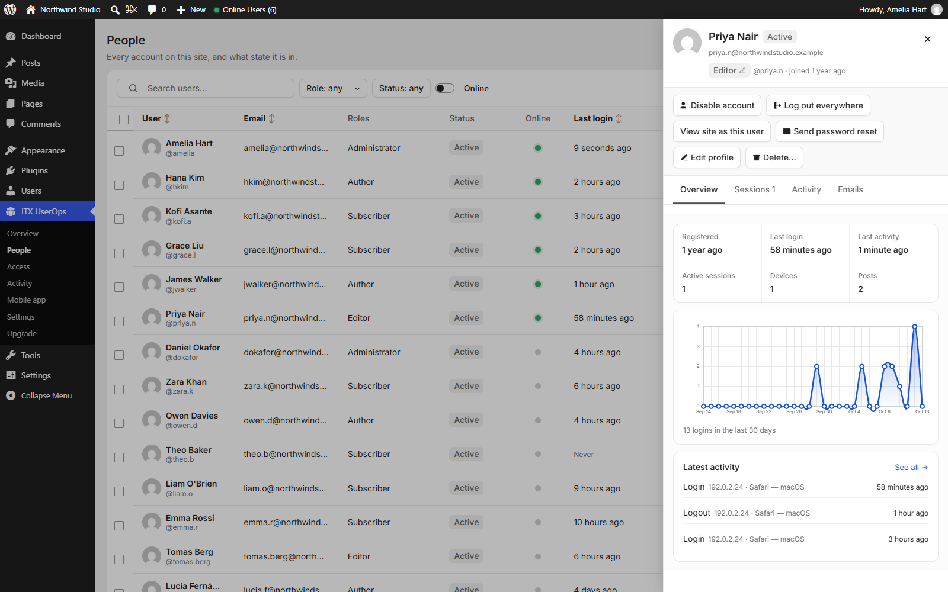Switch to the Sessions tab
The width and height of the screenshot is (948, 592).
[755, 189]
